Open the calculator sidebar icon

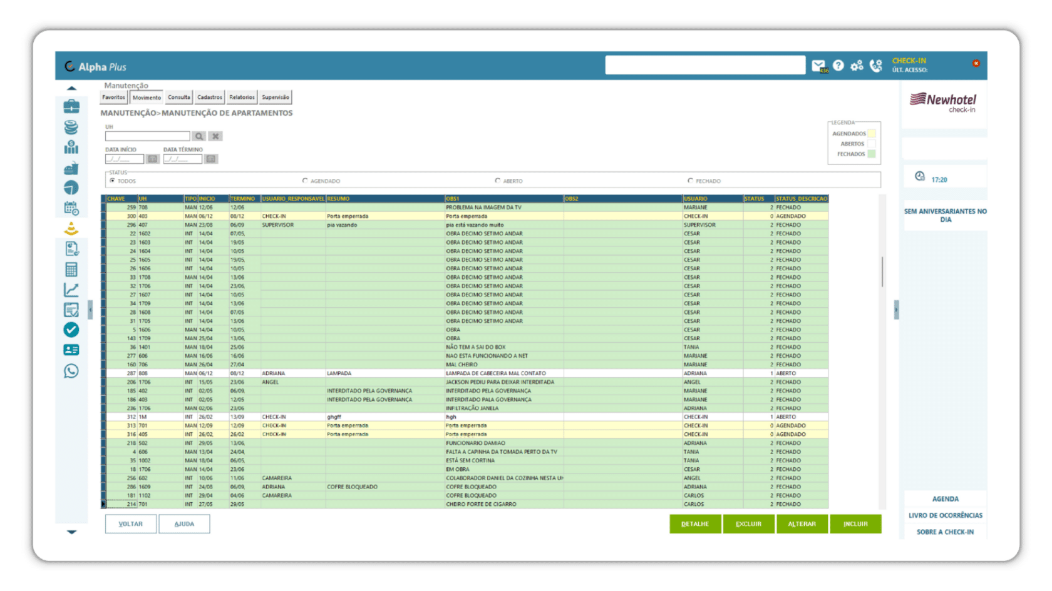[x=71, y=270]
